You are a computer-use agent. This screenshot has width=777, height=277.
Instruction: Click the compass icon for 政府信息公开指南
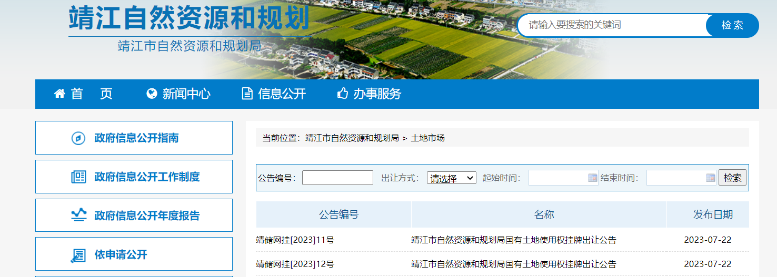coord(78,138)
